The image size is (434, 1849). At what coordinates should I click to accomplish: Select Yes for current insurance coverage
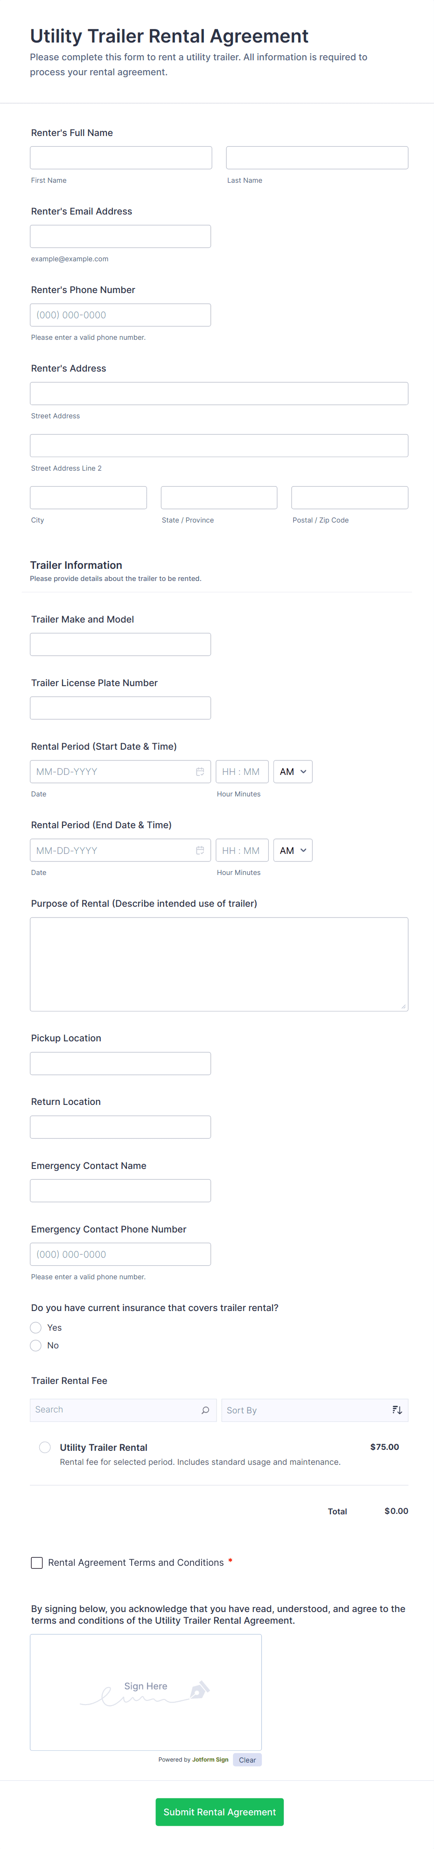tap(36, 1328)
